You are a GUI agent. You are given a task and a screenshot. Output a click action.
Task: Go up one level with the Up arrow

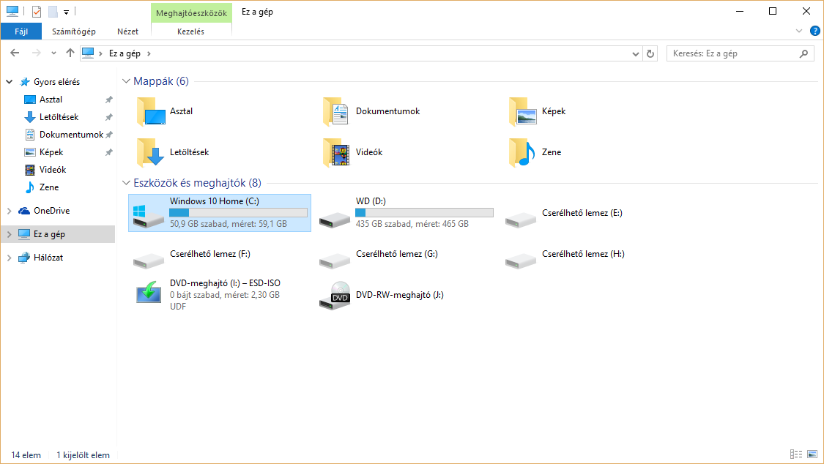pyautogui.click(x=70, y=53)
